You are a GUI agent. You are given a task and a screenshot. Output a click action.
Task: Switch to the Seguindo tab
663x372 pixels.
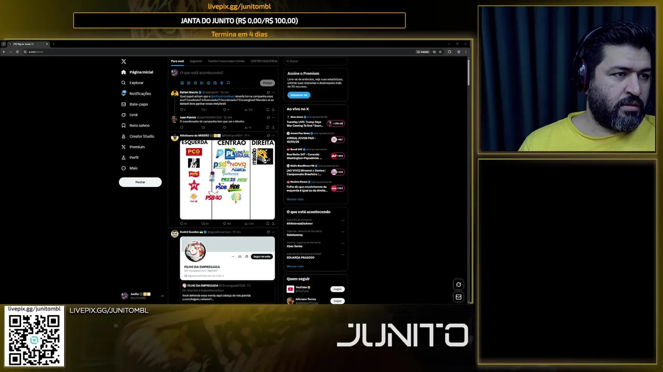click(x=196, y=61)
